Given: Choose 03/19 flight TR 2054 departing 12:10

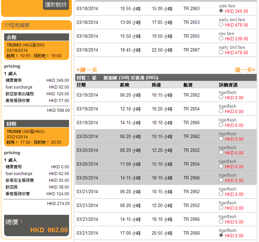Looking at the screenshot, I should click(x=221, y=111).
